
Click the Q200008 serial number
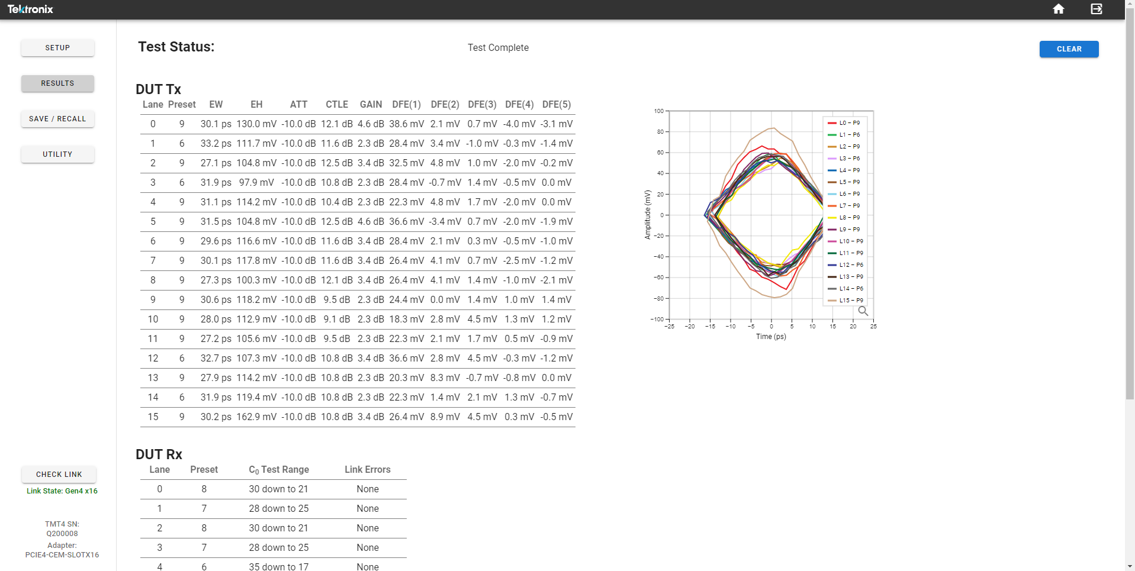[x=62, y=534]
